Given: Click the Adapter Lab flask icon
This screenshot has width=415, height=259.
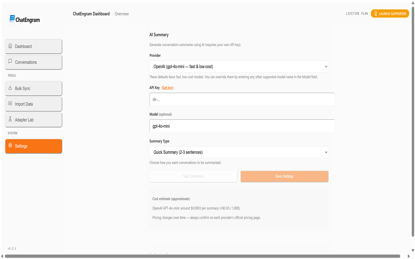Looking at the screenshot, I should [x=10, y=119].
